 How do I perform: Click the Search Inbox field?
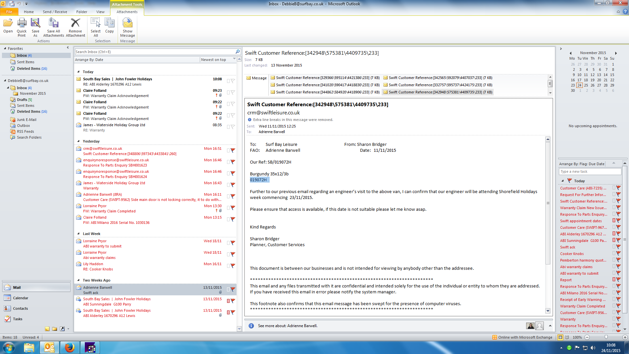[x=155, y=52]
